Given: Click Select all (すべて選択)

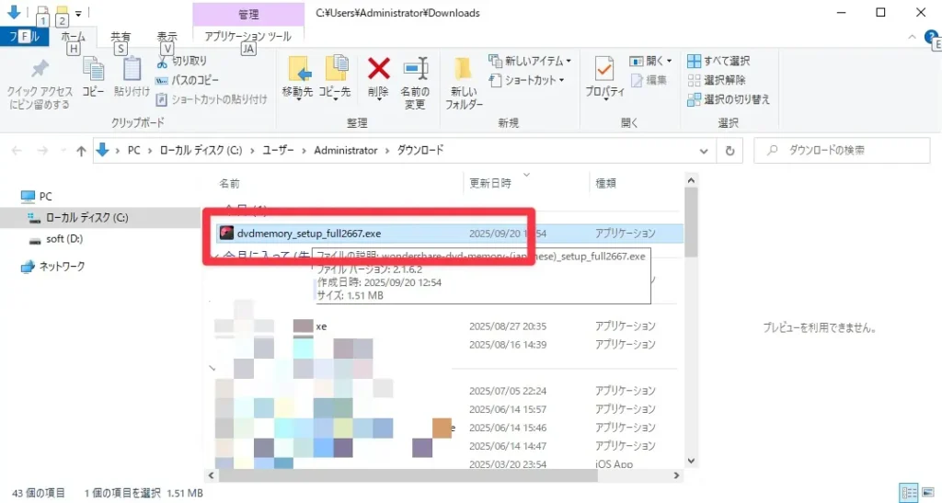Looking at the screenshot, I should [x=719, y=61].
